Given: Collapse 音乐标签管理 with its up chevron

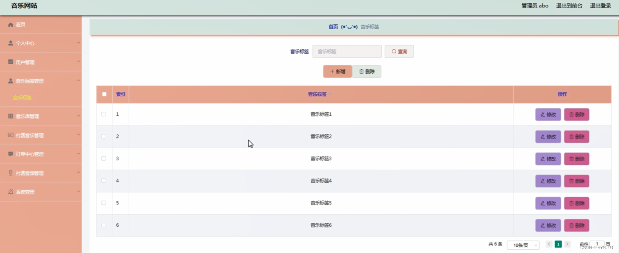Looking at the screenshot, I should click(x=78, y=80).
